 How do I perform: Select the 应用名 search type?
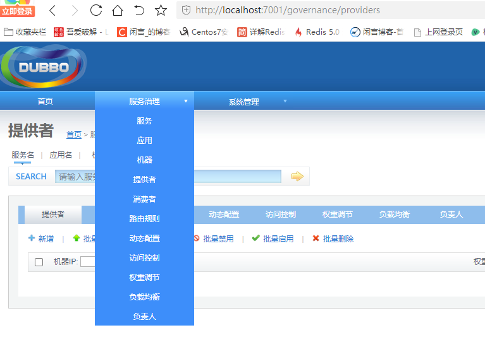(61, 155)
